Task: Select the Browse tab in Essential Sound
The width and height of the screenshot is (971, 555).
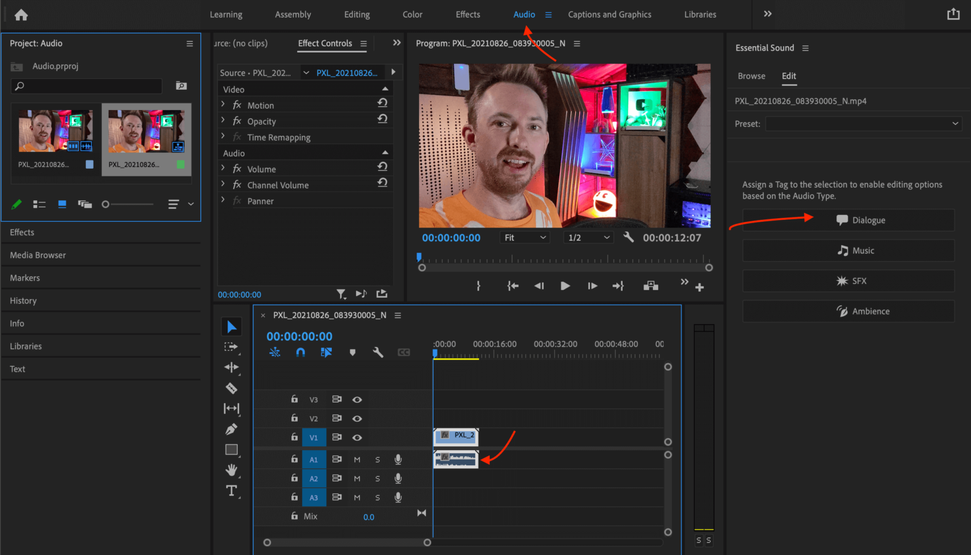Action: pyautogui.click(x=751, y=76)
